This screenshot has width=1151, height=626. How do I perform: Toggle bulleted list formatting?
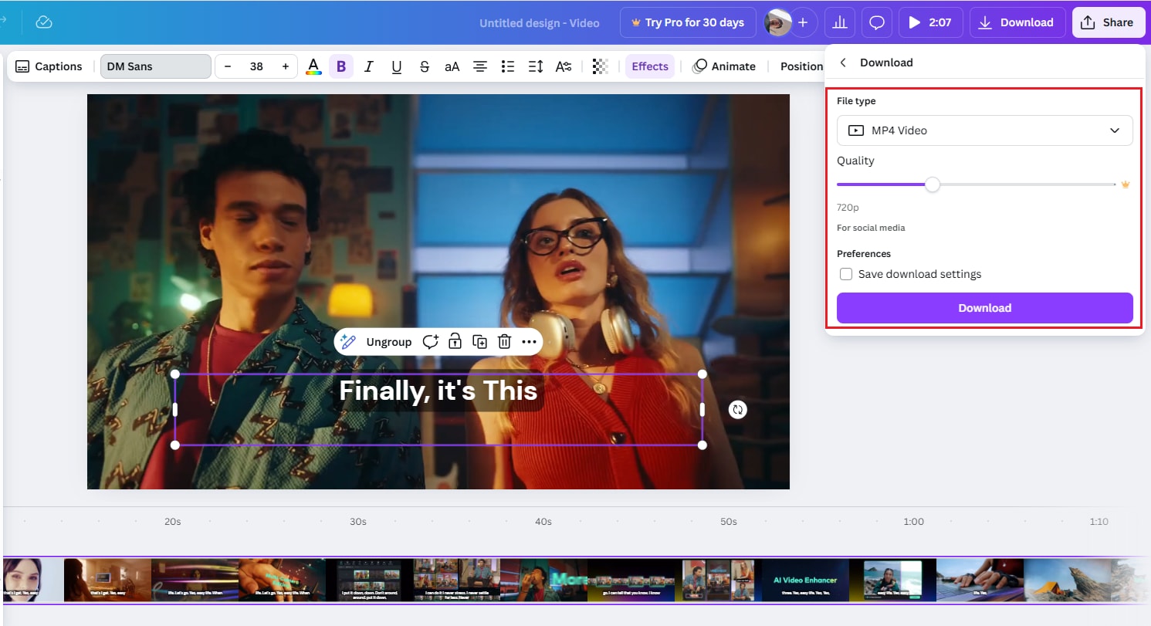pos(507,66)
